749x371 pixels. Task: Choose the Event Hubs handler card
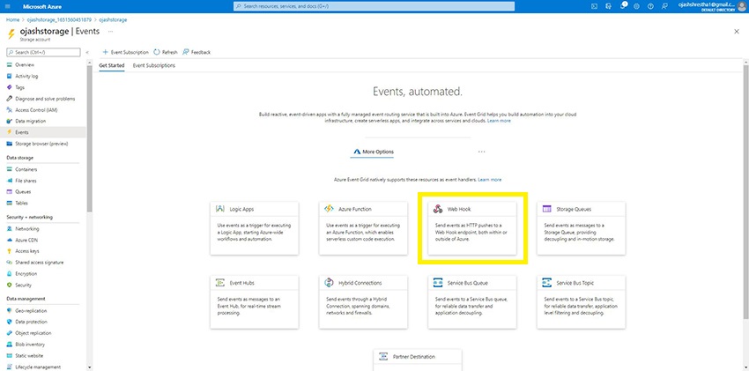point(254,301)
